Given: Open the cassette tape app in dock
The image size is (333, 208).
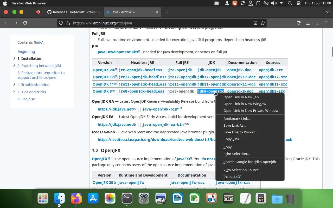Looking at the screenshot, I should pyautogui.click(x=228, y=199).
